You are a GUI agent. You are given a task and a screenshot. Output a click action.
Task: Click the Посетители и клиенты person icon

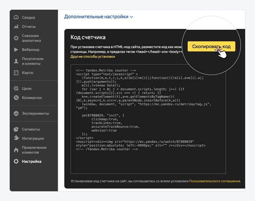coord(16,61)
